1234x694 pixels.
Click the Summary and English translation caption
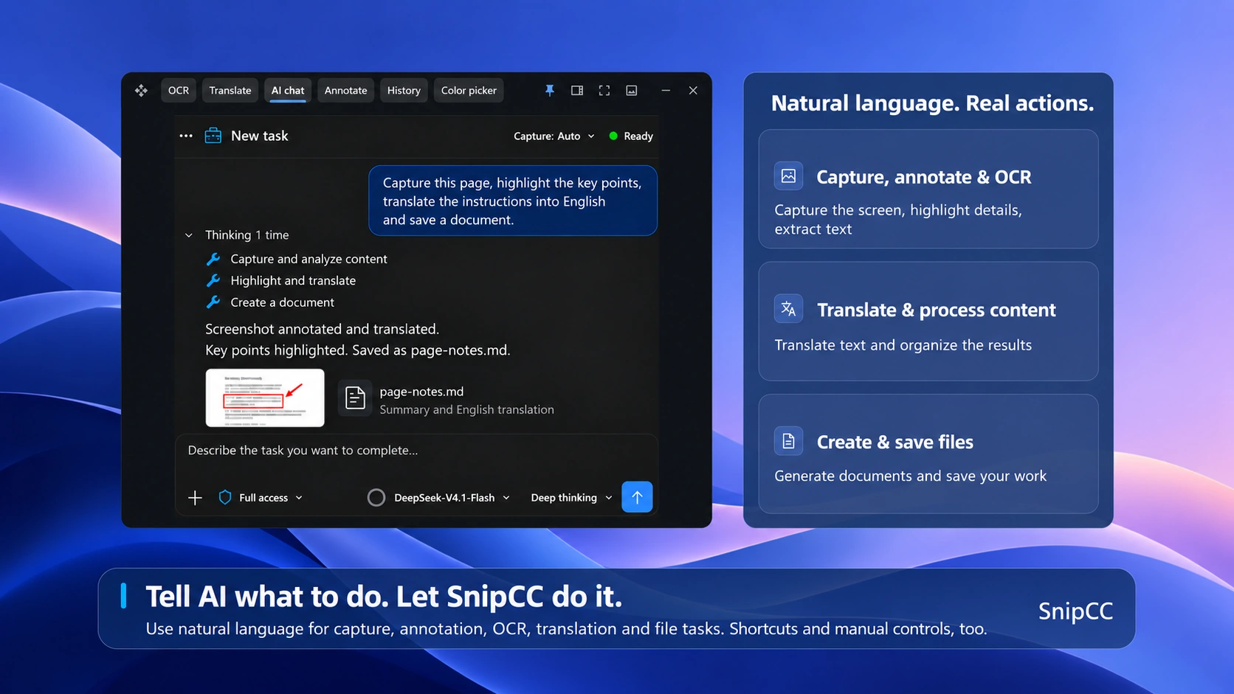(466, 409)
